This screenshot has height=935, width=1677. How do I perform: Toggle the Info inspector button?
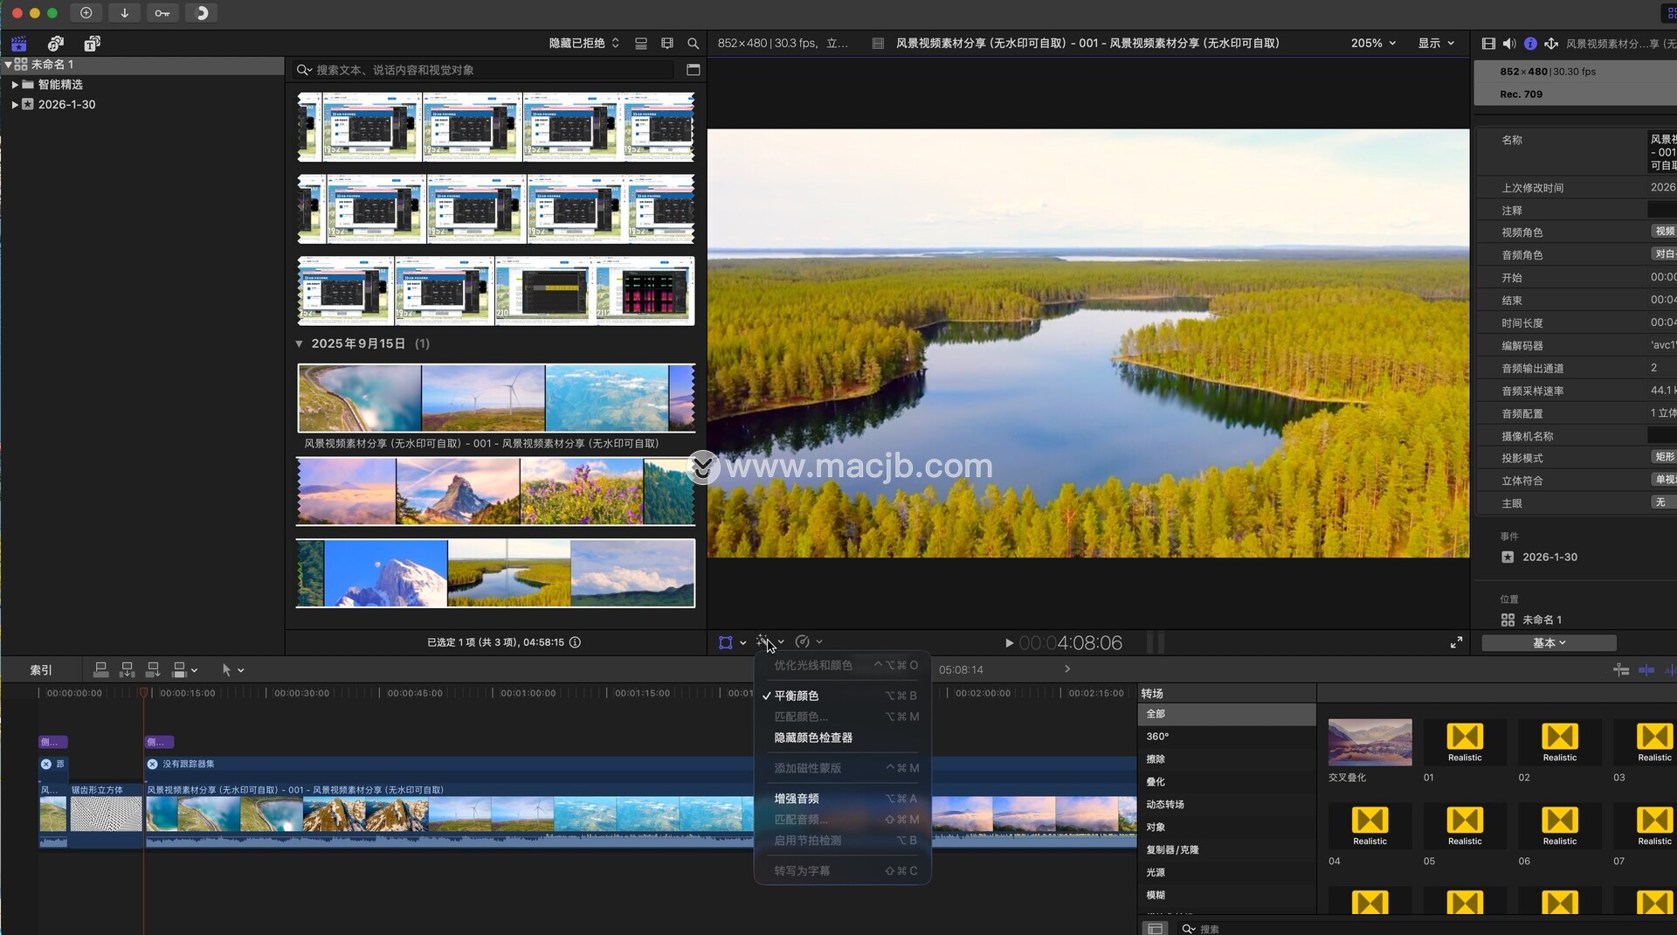click(x=1530, y=44)
